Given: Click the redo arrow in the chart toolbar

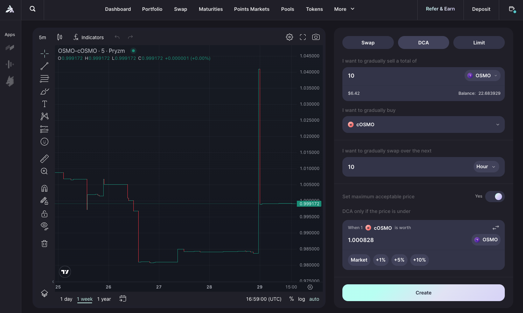Looking at the screenshot, I should coord(130,37).
